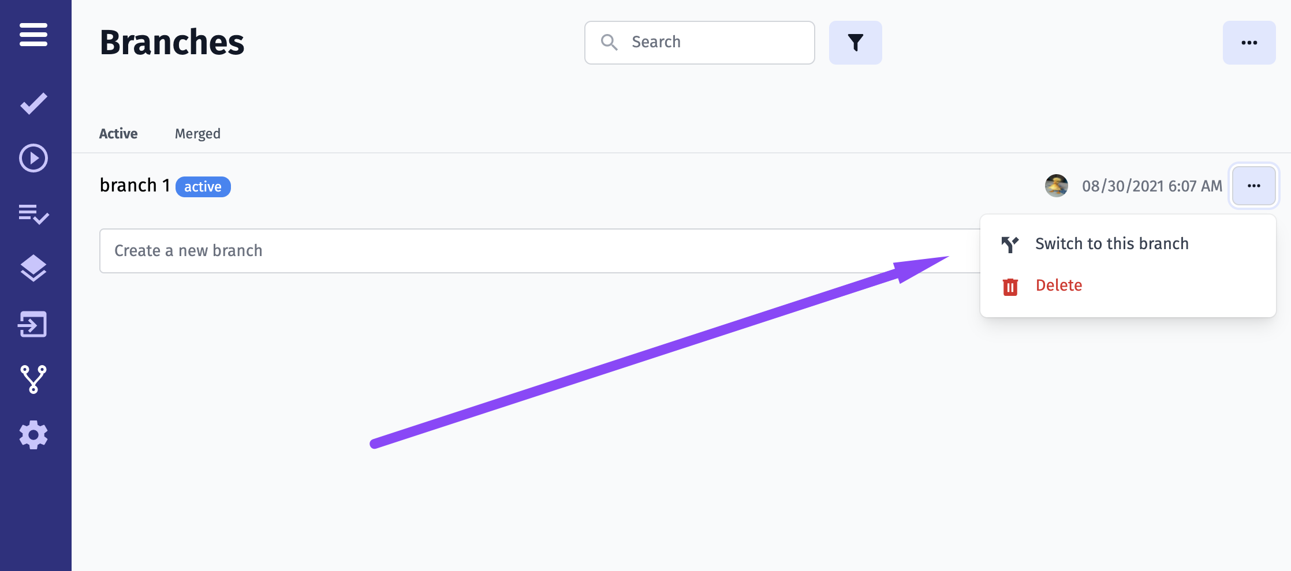Click the branch 1 name
Viewport: 1291px width, 571px height.
pos(135,186)
